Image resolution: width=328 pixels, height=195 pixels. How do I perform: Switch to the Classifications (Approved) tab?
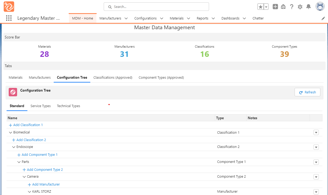(x=113, y=78)
